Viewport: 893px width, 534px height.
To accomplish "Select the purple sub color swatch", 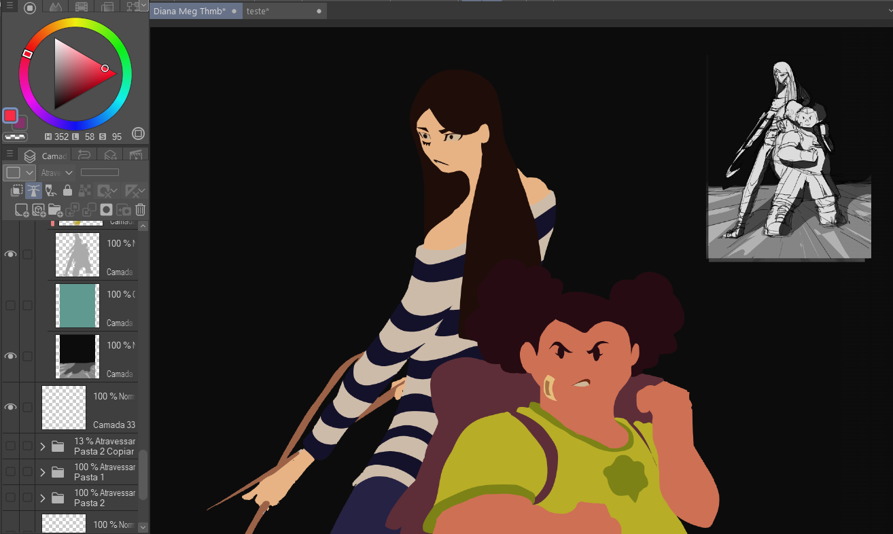I will [x=22, y=124].
